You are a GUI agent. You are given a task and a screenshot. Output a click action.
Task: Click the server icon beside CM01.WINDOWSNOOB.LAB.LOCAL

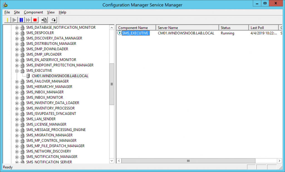click(x=29, y=76)
